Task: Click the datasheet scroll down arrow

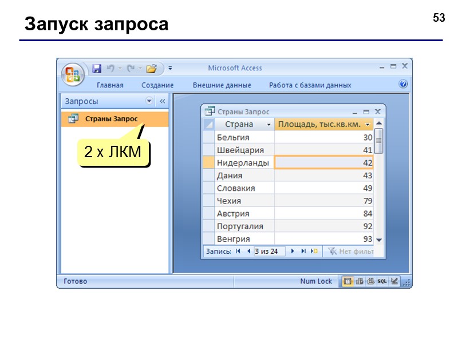Action: 379,240
